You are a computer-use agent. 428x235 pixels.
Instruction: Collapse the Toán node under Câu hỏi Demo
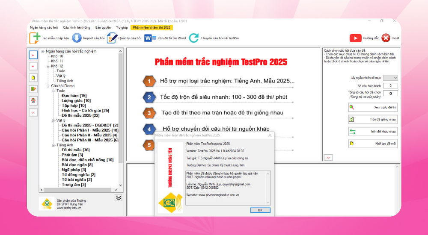[x=53, y=91]
